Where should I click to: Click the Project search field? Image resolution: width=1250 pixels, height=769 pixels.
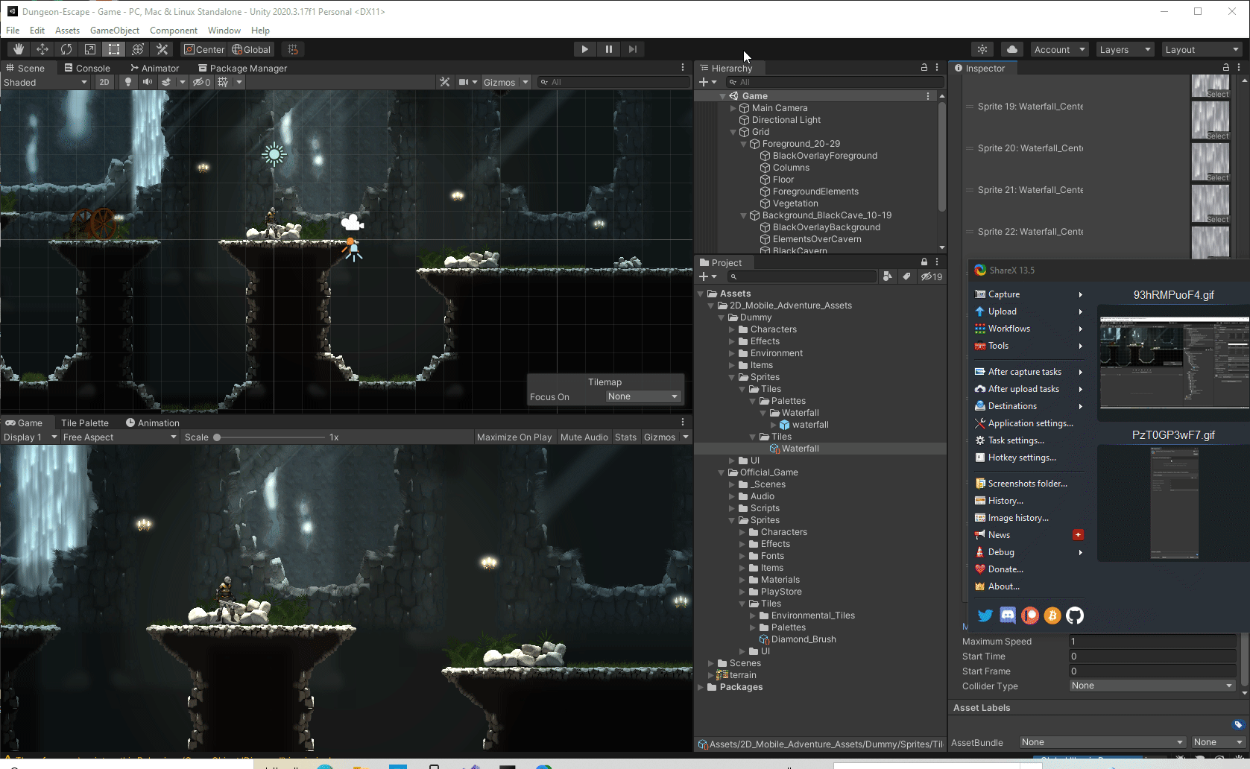802,276
